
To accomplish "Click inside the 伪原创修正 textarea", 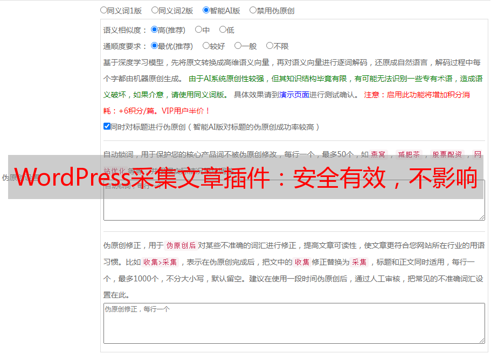I will 294,323.
